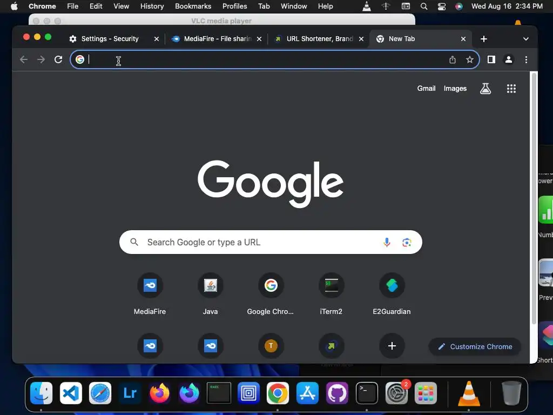Open Spotlight search in menu bar
The width and height of the screenshot is (553, 415).
tap(424, 6)
